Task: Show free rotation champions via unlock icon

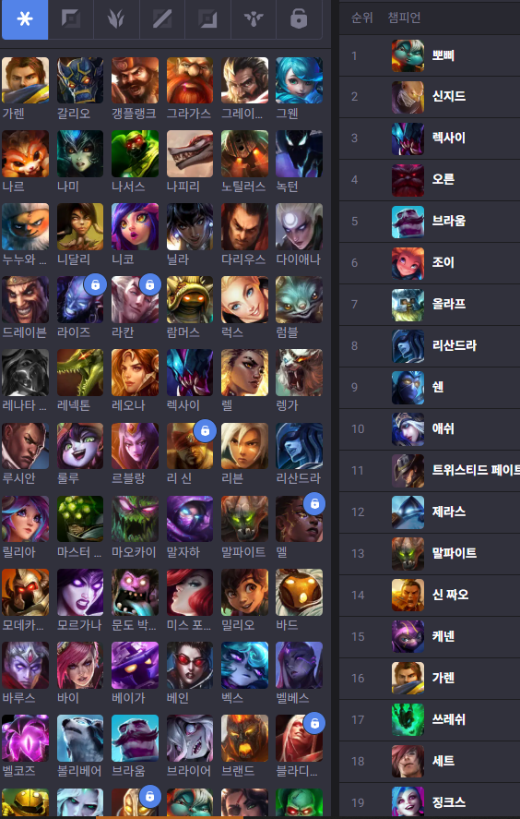Action: [x=299, y=19]
